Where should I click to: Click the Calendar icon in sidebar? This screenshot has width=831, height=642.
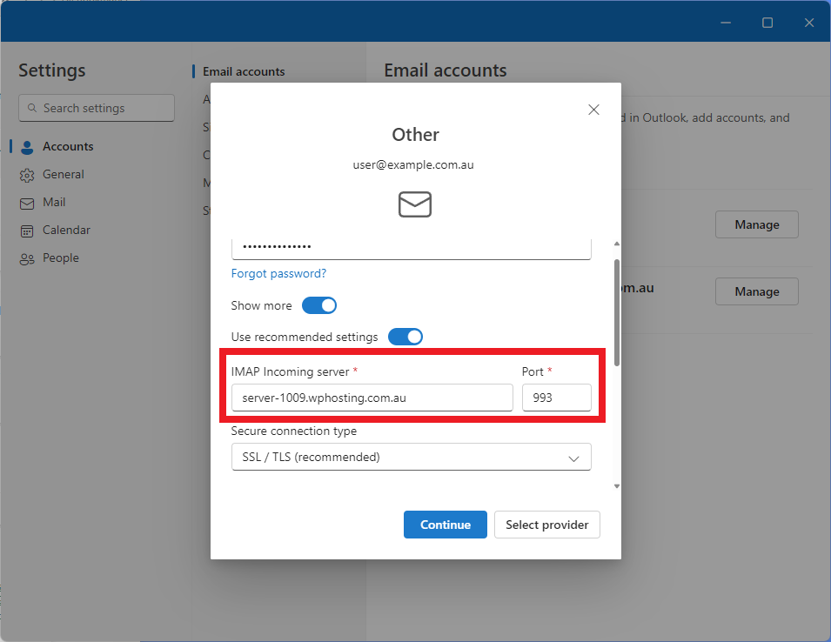[x=27, y=231]
